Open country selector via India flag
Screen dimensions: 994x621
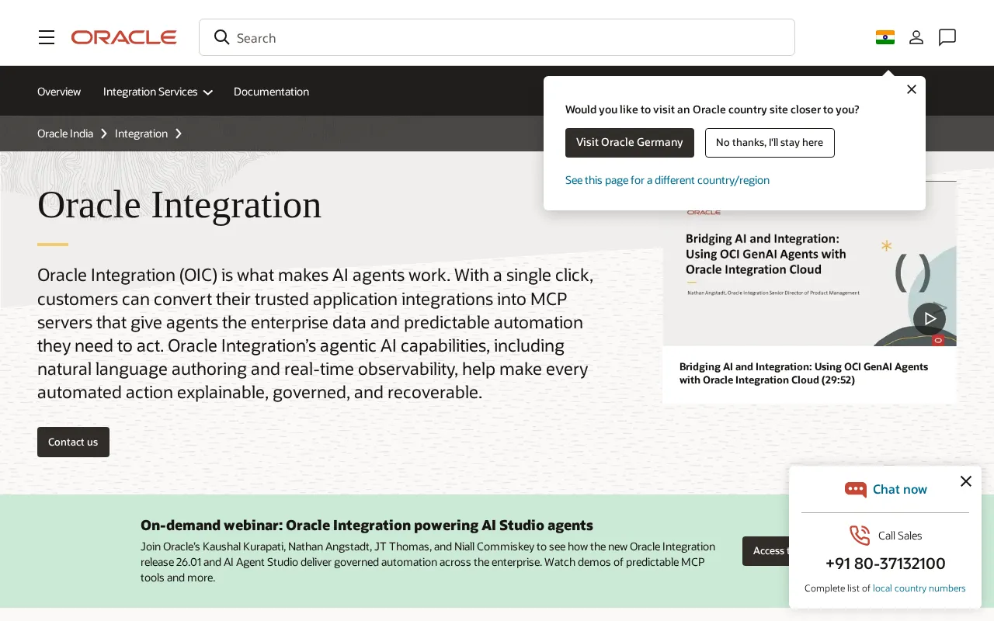[x=885, y=37]
